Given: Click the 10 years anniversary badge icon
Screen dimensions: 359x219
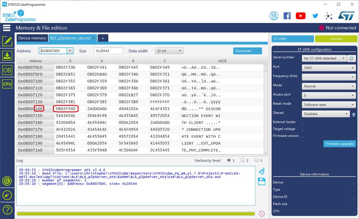Looking at the screenshot, I should click(x=274, y=16).
